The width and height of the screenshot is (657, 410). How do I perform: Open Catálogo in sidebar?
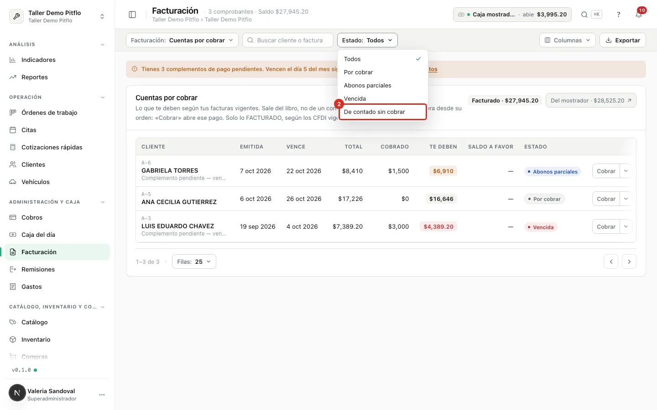point(57,322)
